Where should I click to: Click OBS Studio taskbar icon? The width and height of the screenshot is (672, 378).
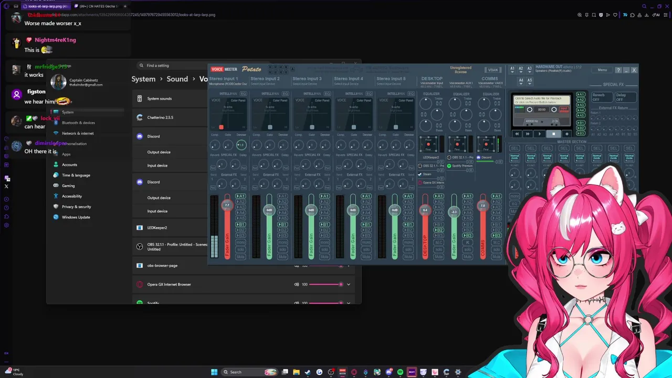click(x=331, y=372)
